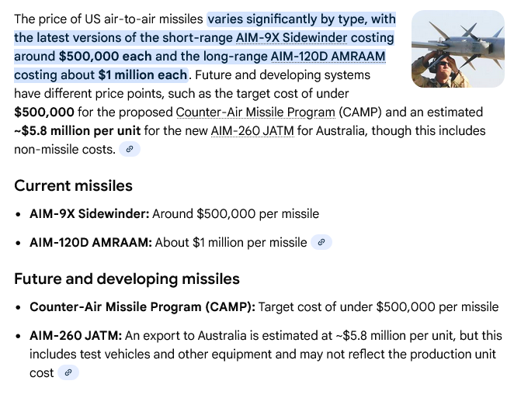Click the source link icon after "non-missile costs"
Viewport: 521px width, 398px height.
tap(130, 149)
